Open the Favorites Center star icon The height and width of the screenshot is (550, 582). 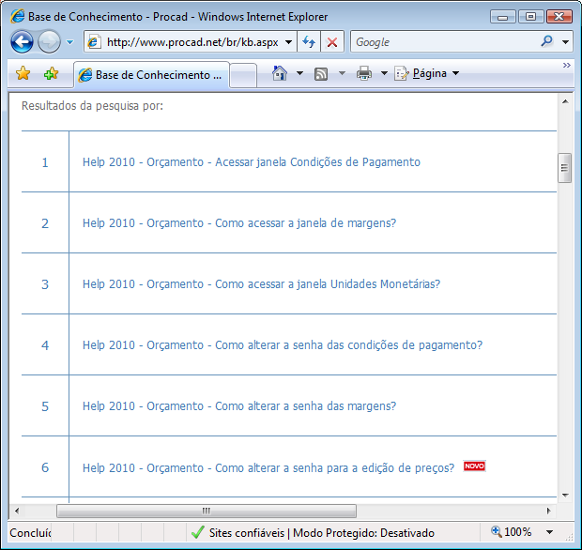click(x=23, y=74)
